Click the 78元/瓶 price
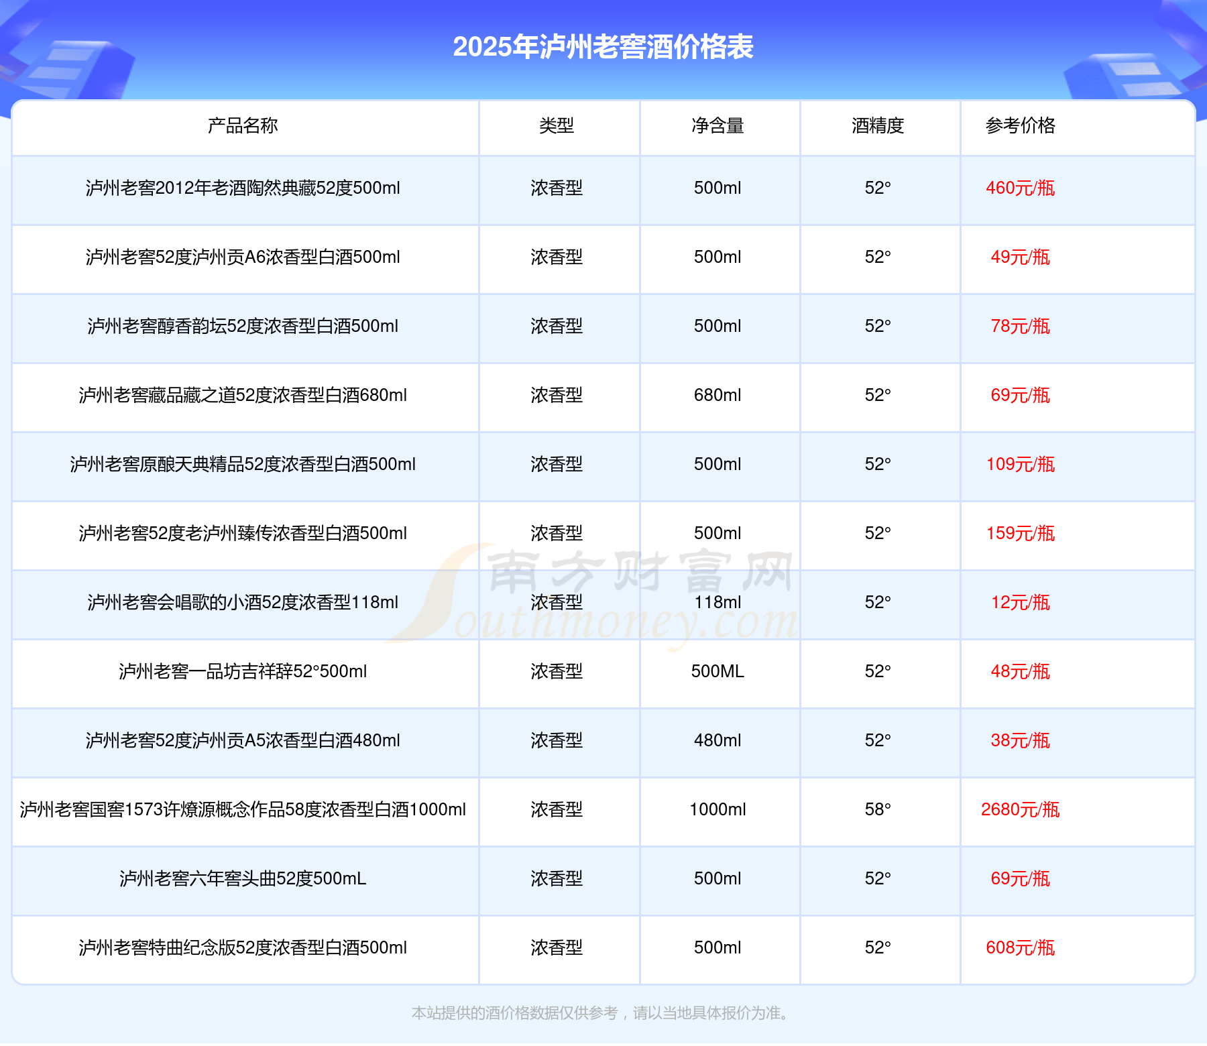The height and width of the screenshot is (1046, 1207). point(1020,327)
